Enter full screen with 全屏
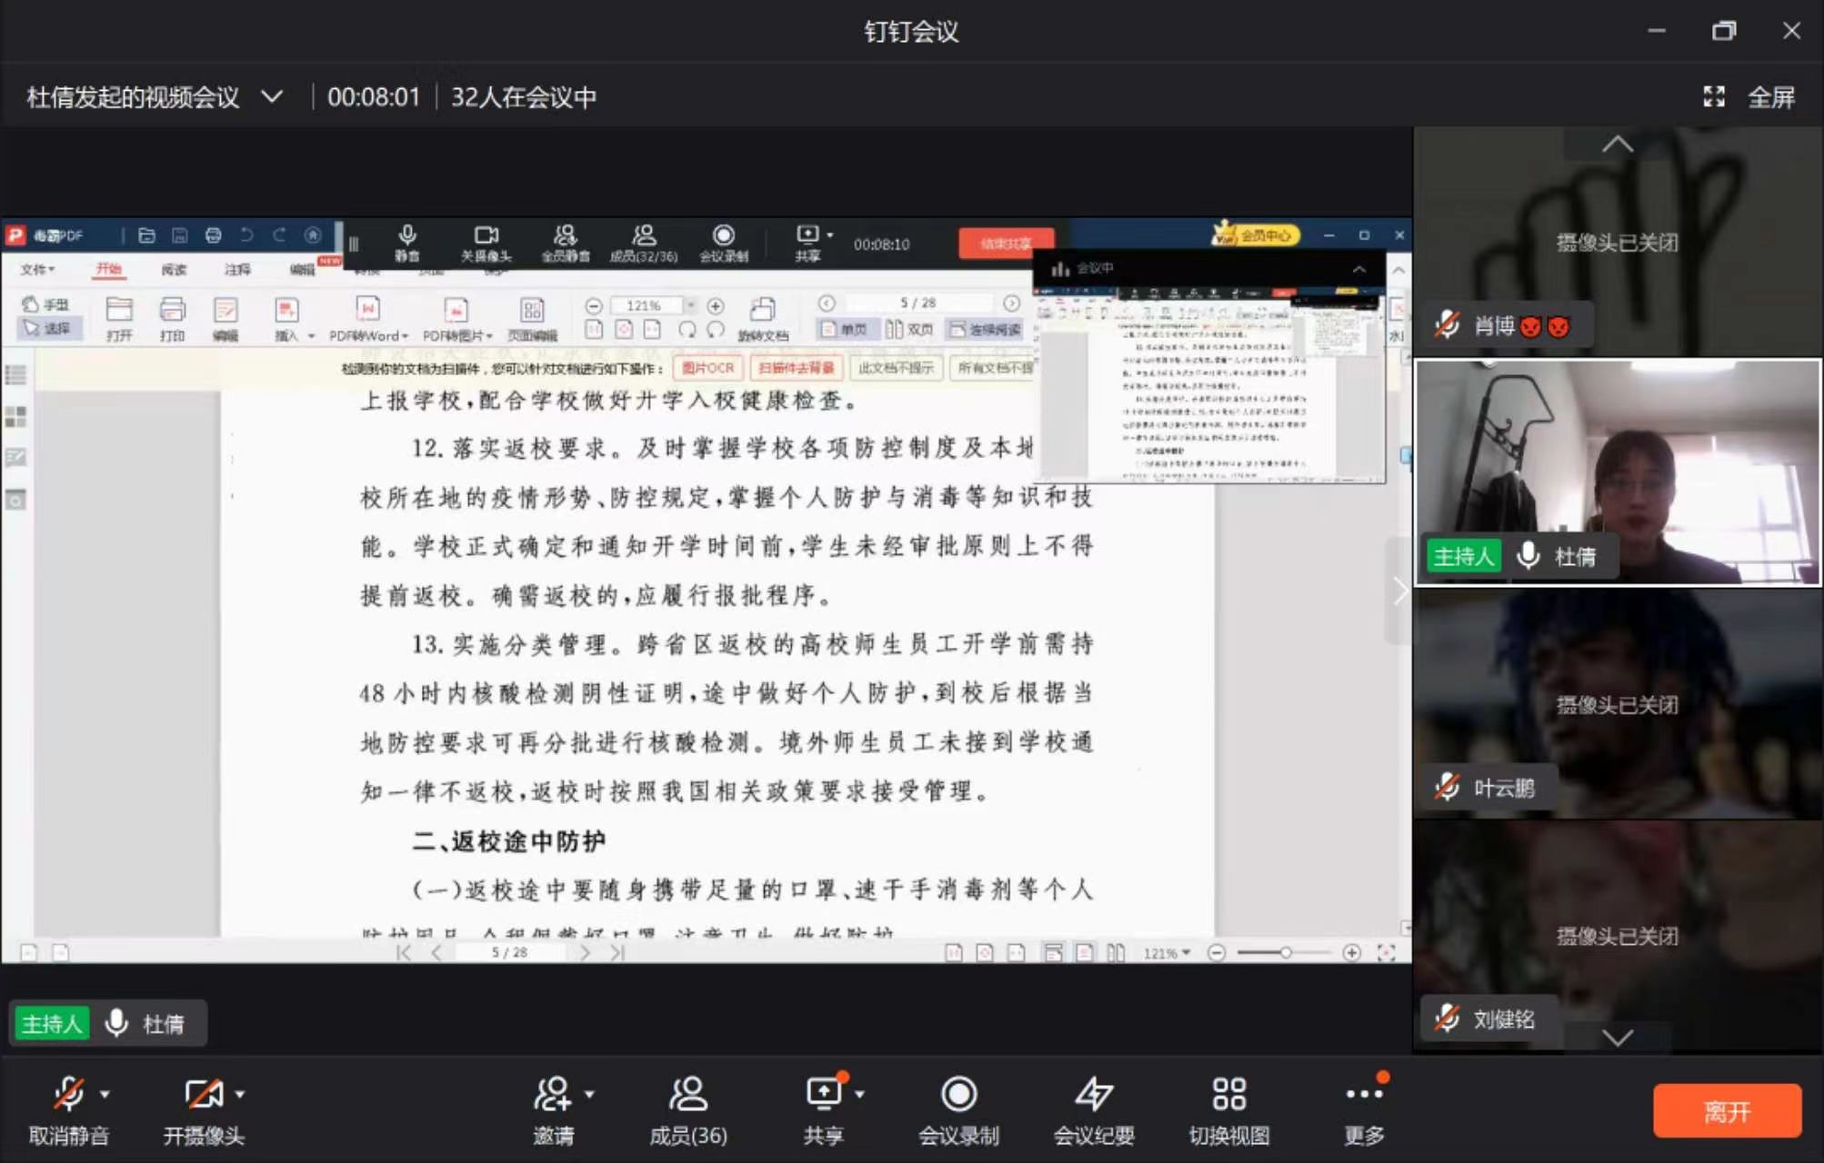The width and height of the screenshot is (1824, 1163). tap(1749, 97)
